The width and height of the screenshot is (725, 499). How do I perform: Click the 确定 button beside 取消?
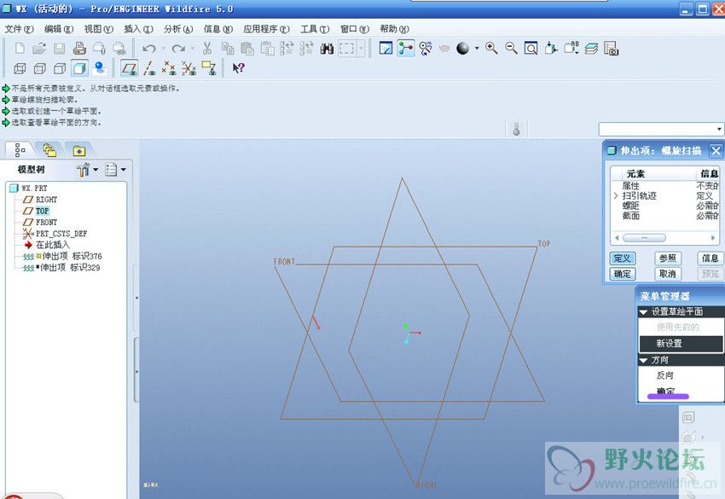[x=623, y=274]
